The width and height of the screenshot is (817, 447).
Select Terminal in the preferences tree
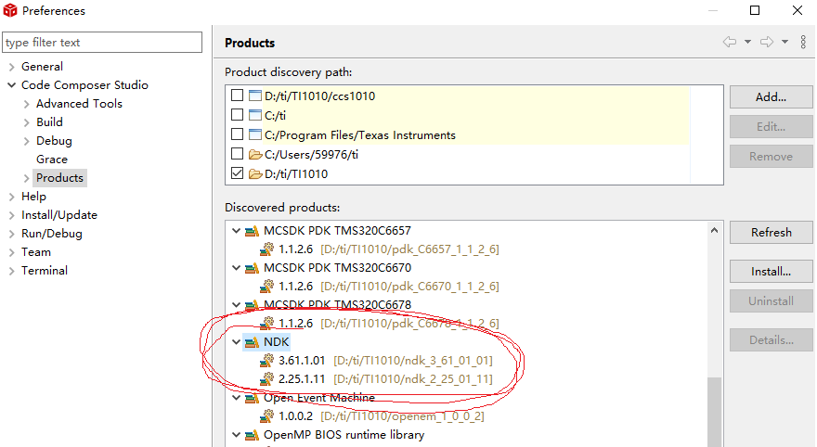[x=45, y=271]
